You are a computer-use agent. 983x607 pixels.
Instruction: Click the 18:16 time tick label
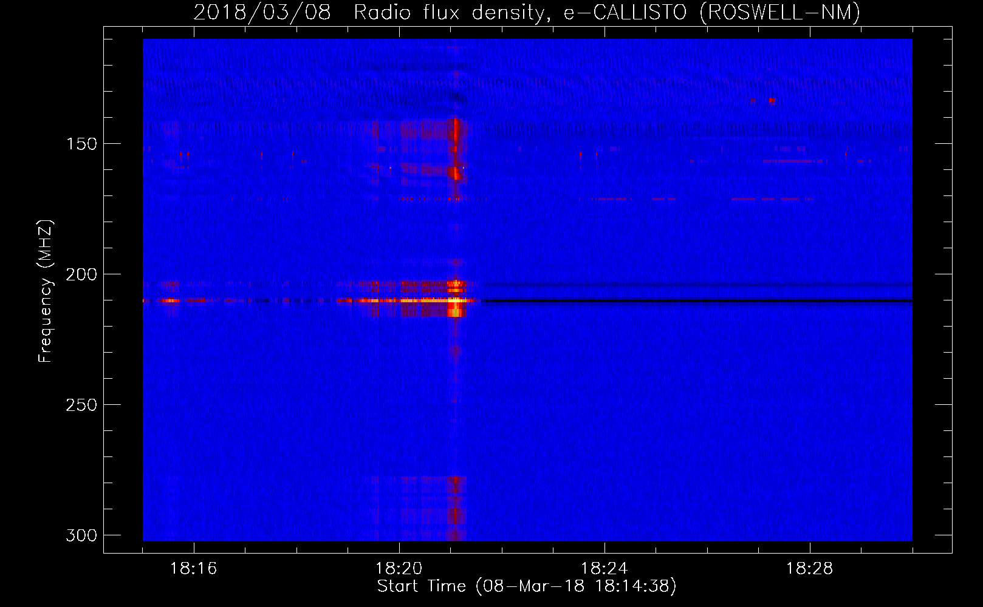[x=193, y=569]
